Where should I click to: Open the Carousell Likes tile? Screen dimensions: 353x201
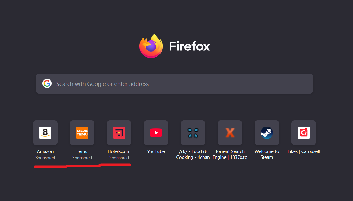(x=304, y=133)
